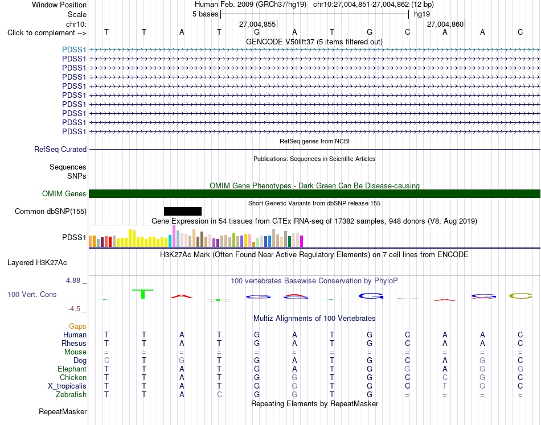Click the 4.88 conservation upper value
The width and height of the screenshot is (541, 425).
(x=73, y=280)
